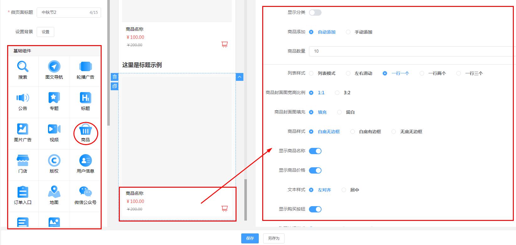The image size is (516, 245).
Task: Click the cart icon on the lower product card
Action: [x=225, y=209]
